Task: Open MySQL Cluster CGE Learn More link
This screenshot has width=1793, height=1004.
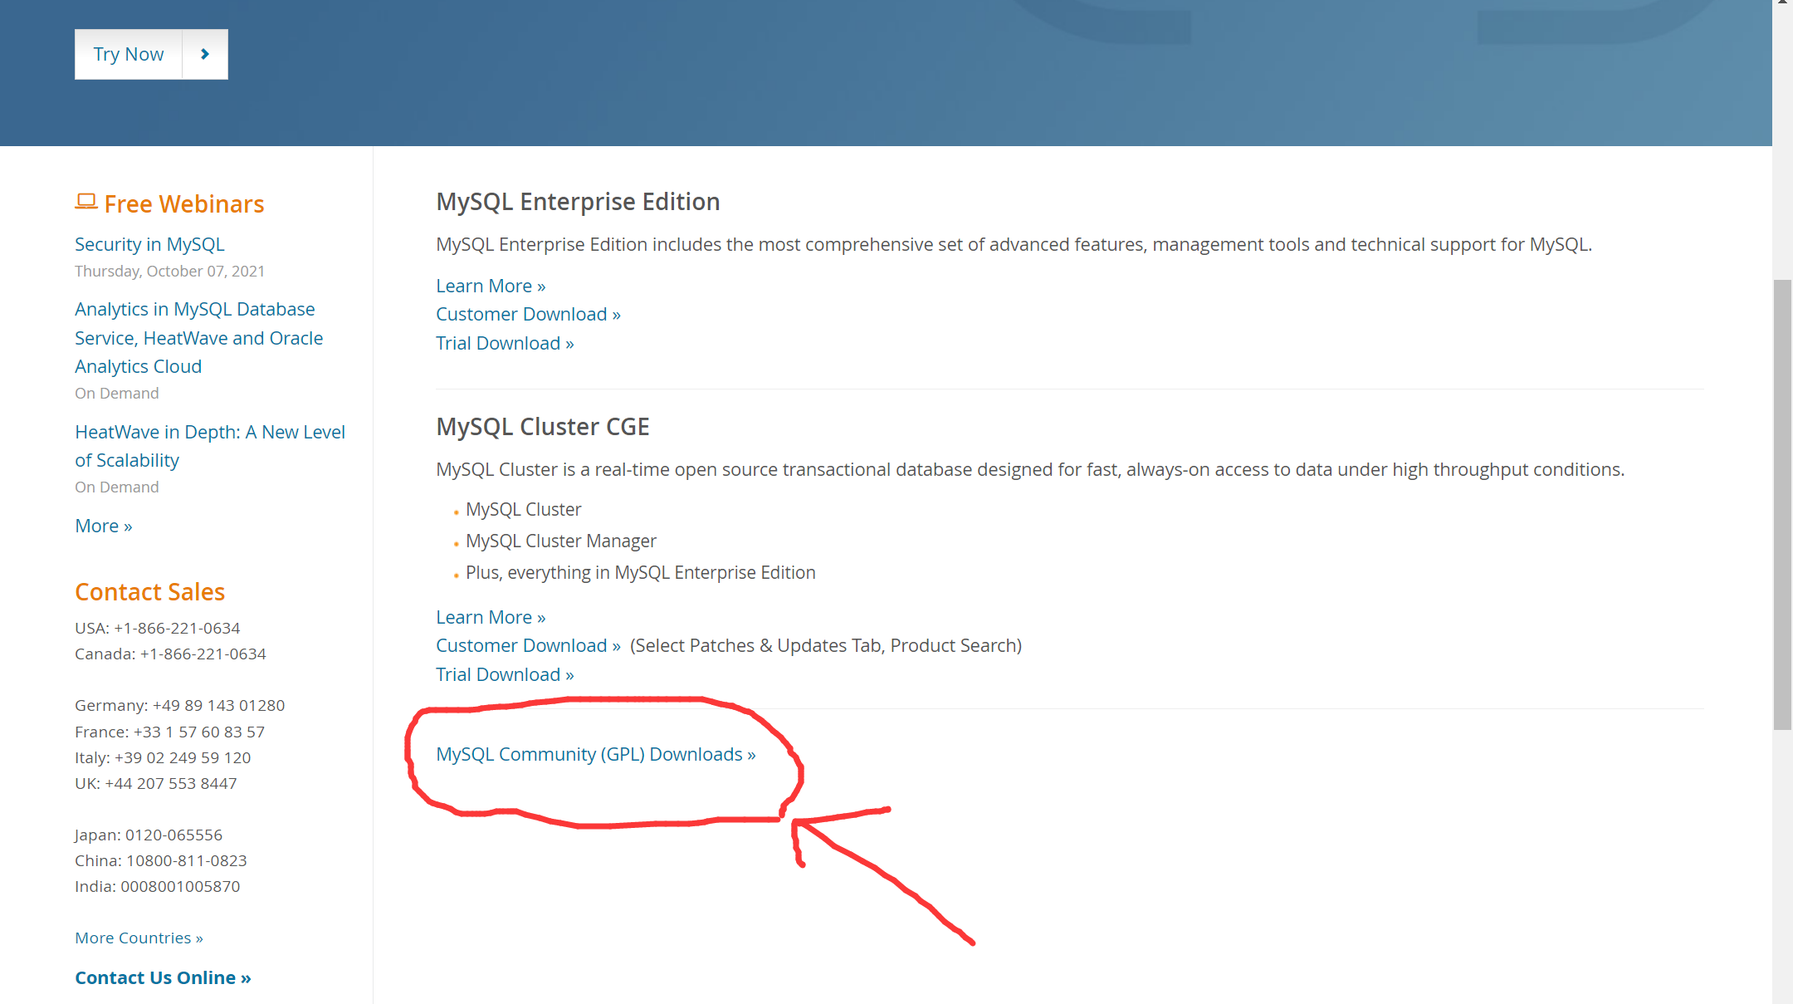Action: coord(491,617)
